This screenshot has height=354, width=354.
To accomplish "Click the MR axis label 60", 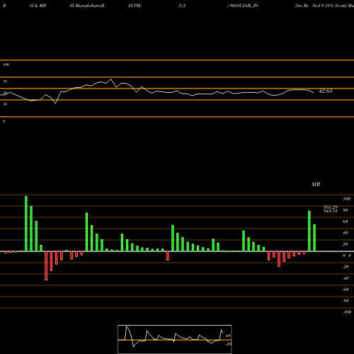I will pyautogui.click(x=345, y=222).
